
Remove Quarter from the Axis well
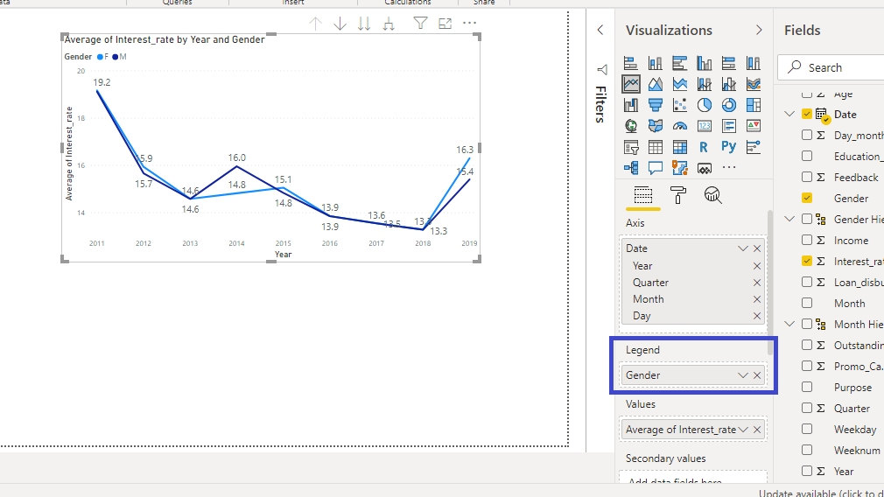pyautogui.click(x=757, y=283)
